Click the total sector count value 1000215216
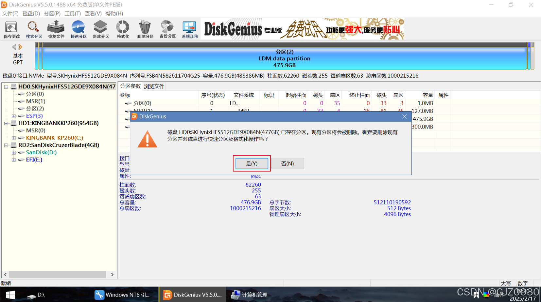This screenshot has height=302, width=541. (x=245, y=208)
